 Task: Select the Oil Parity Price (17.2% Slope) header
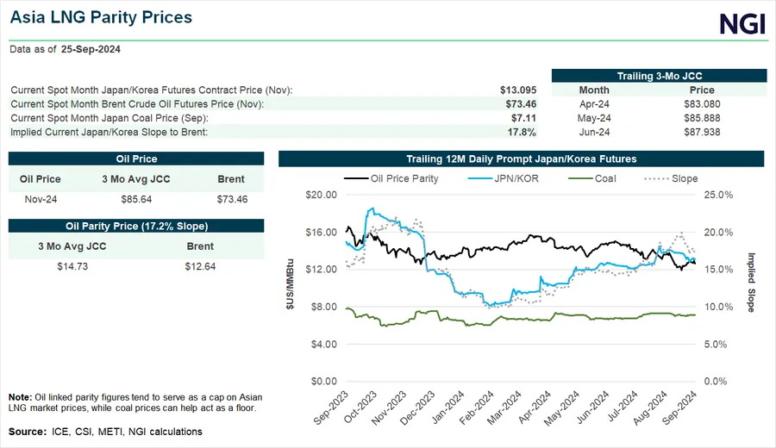(135, 226)
